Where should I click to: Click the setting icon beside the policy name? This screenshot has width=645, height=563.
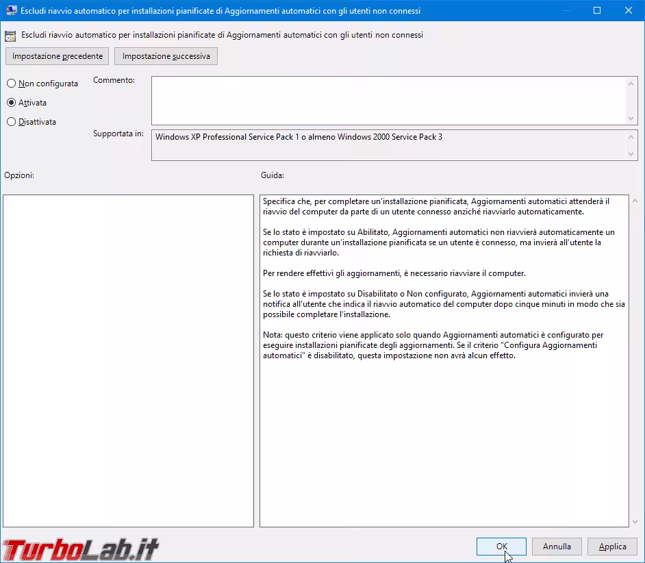coord(10,34)
